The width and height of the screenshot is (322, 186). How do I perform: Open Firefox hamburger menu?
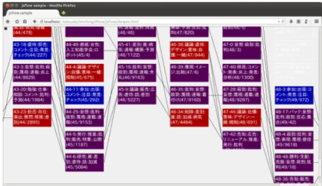pyautogui.click(x=316, y=22)
